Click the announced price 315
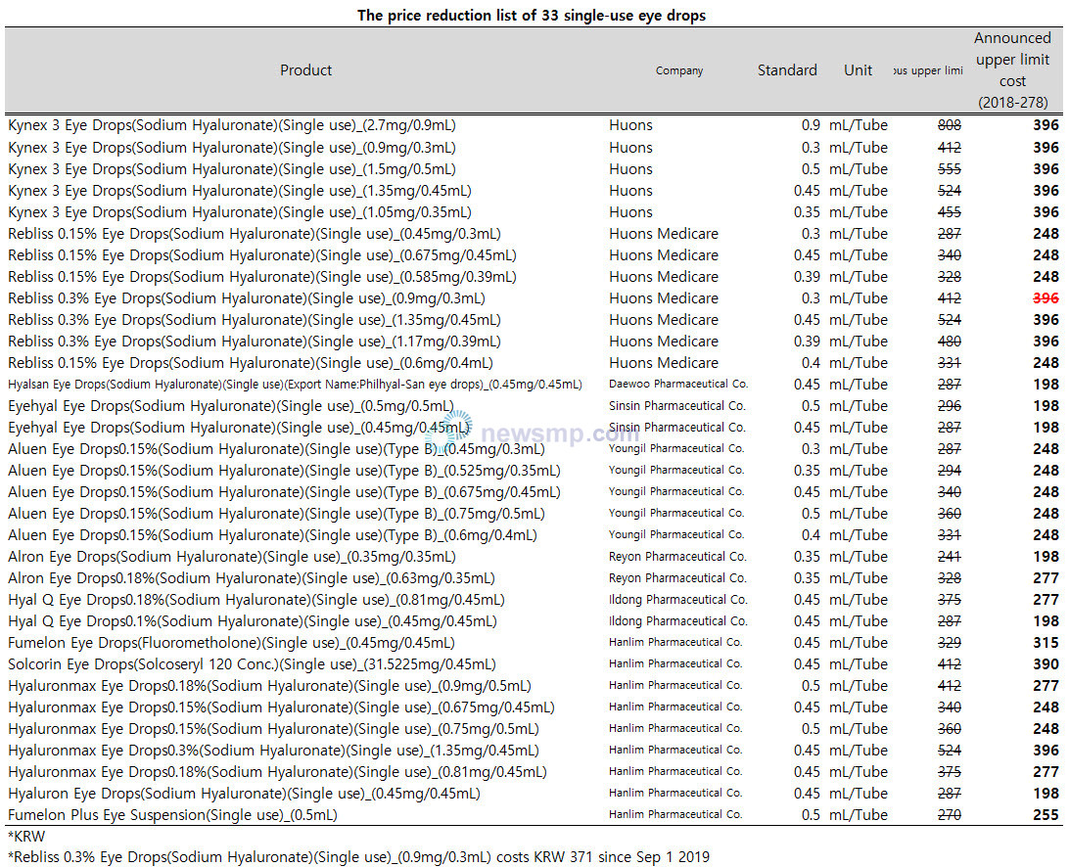The height and width of the screenshot is (867, 1069). tap(1046, 644)
